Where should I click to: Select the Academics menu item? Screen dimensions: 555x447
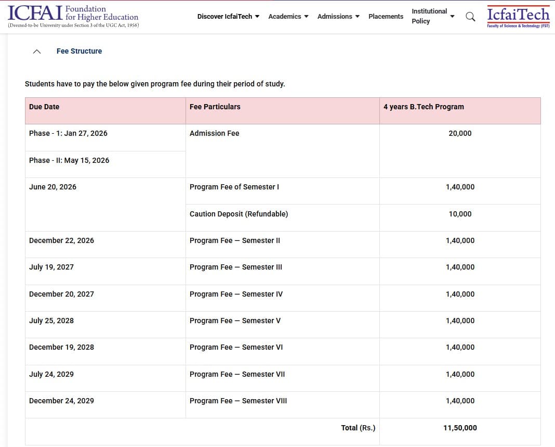click(285, 16)
